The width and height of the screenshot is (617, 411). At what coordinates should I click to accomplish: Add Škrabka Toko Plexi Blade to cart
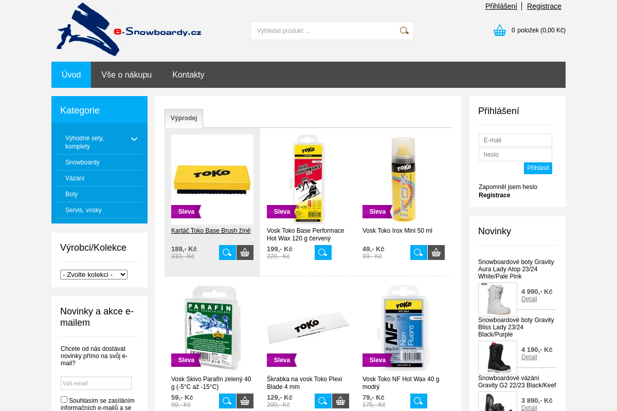pyautogui.click(x=340, y=401)
